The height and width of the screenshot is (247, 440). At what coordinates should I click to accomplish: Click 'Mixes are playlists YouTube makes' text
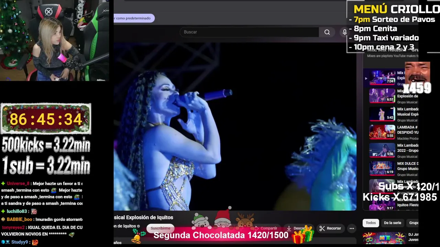pos(393,56)
